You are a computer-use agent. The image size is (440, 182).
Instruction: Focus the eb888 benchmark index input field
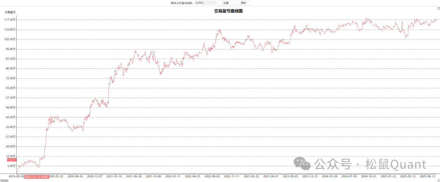205,3
